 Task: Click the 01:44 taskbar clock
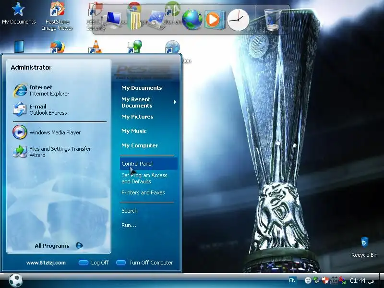358,280
